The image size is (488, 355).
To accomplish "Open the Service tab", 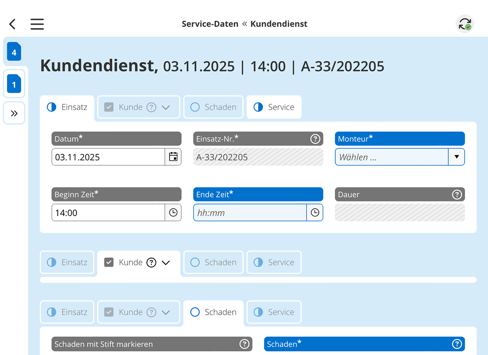I will tap(274, 107).
